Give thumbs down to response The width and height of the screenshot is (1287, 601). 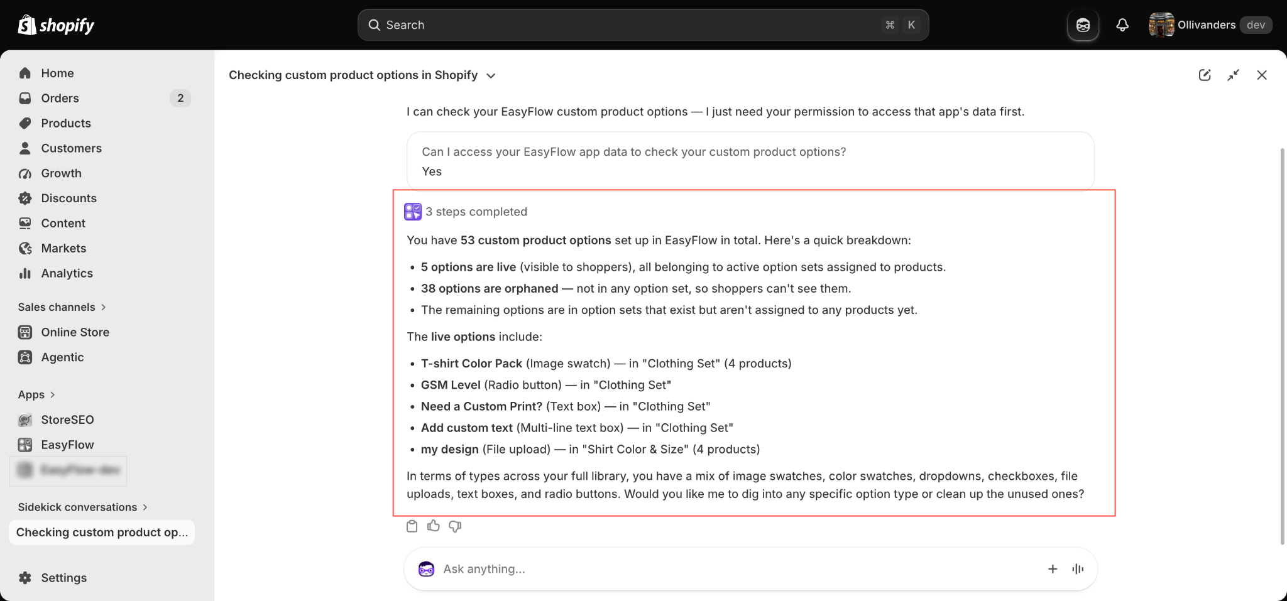(x=455, y=526)
